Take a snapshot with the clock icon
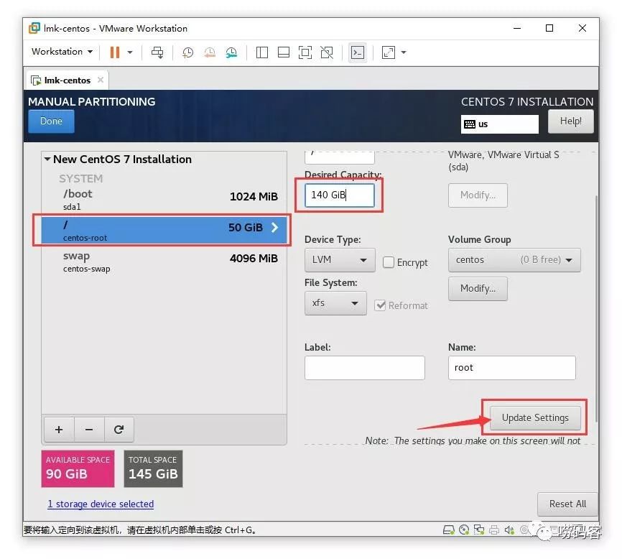 (187, 52)
